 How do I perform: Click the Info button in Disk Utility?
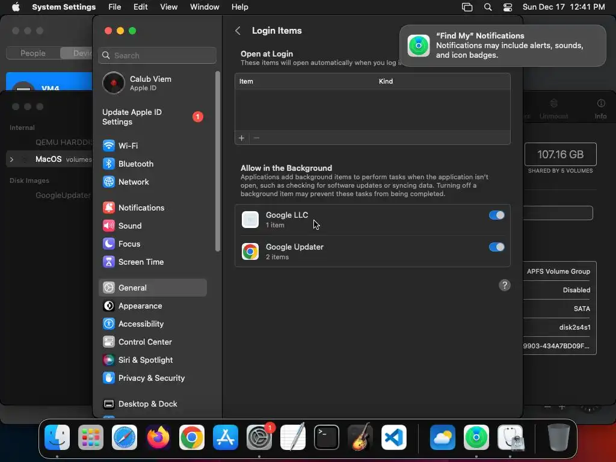[600, 109]
